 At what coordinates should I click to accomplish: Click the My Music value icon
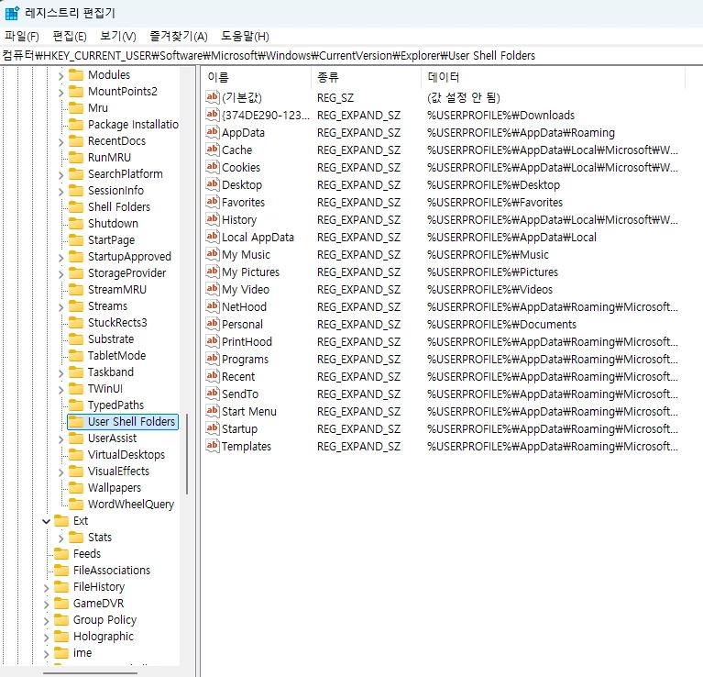pos(213,254)
